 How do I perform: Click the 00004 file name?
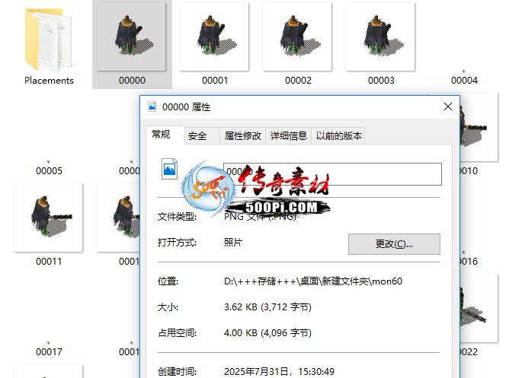464,81
